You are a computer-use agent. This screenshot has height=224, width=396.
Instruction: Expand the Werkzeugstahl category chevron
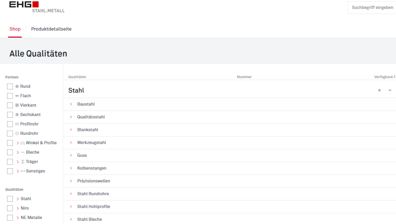pyautogui.click(x=71, y=143)
